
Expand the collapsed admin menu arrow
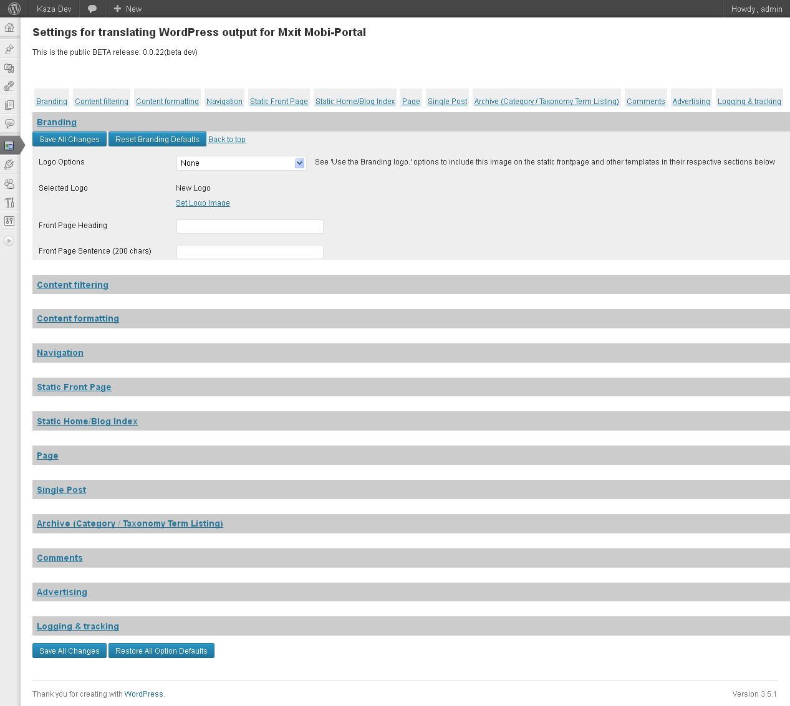tap(9, 241)
